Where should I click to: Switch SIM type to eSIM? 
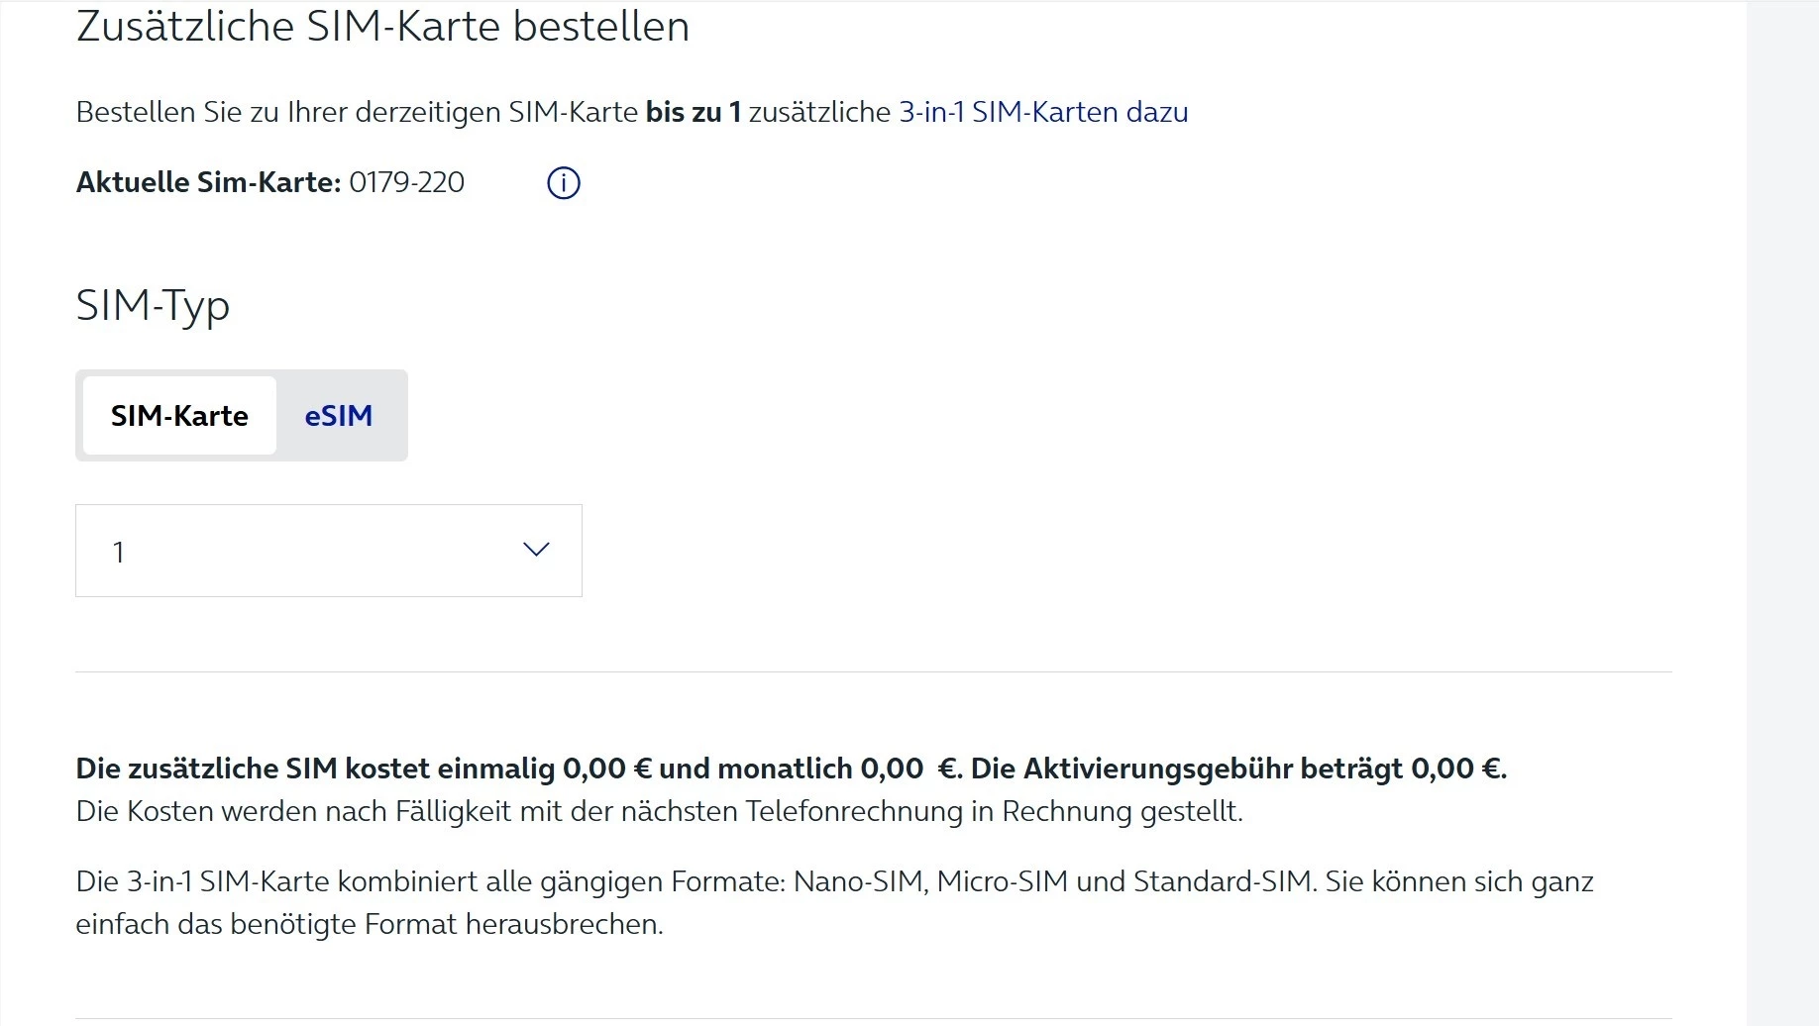point(339,416)
